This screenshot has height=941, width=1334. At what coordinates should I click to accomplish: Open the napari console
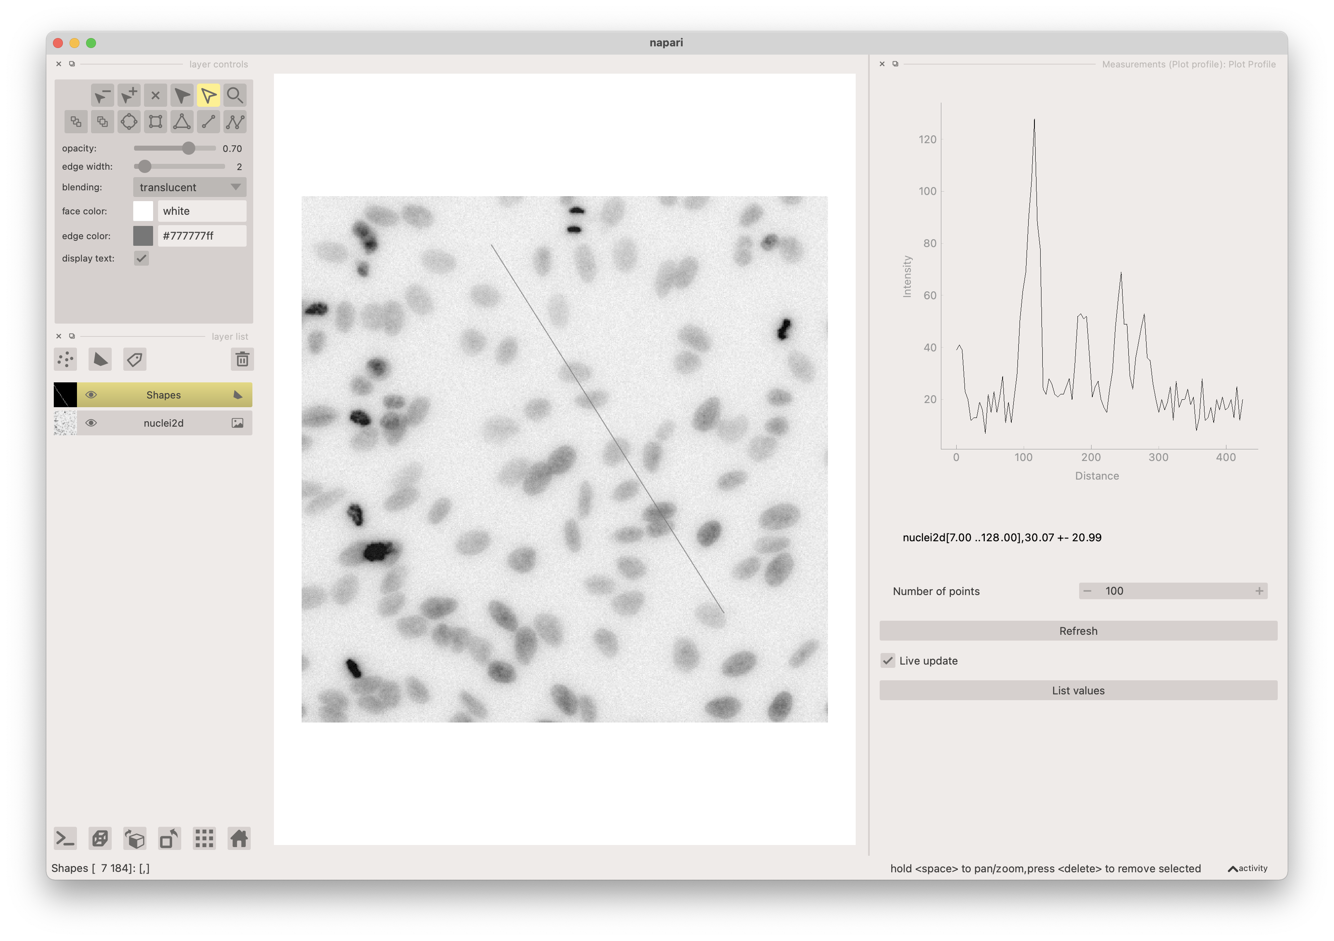[x=65, y=839]
